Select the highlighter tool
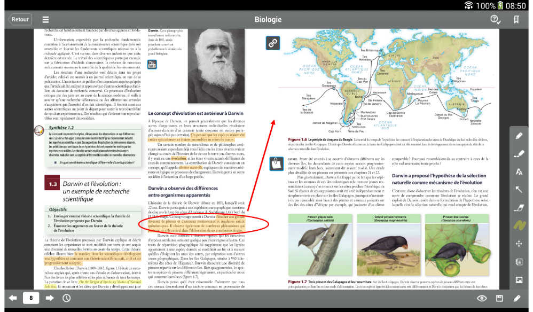The width and height of the screenshot is (533, 312). [x=519, y=154]
